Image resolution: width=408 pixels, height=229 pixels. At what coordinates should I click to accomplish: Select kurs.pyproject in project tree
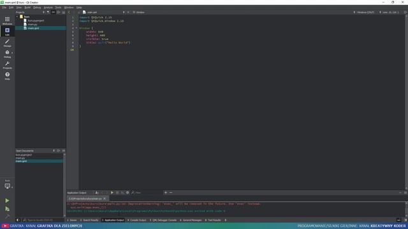(x=36, y=20)
